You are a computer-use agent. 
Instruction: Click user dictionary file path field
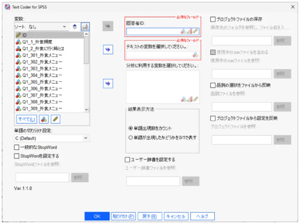point(153,181)
